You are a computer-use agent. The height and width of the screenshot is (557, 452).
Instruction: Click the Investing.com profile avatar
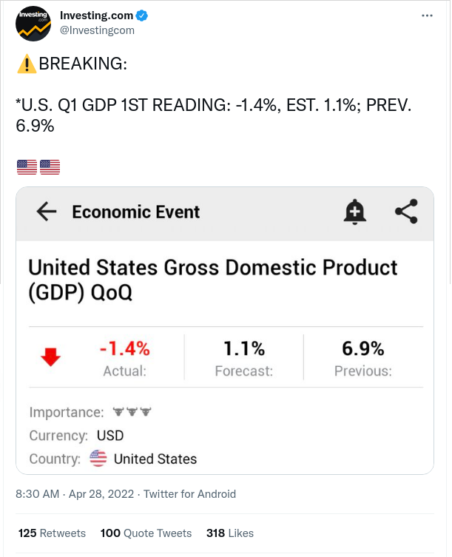coord(33,24)
